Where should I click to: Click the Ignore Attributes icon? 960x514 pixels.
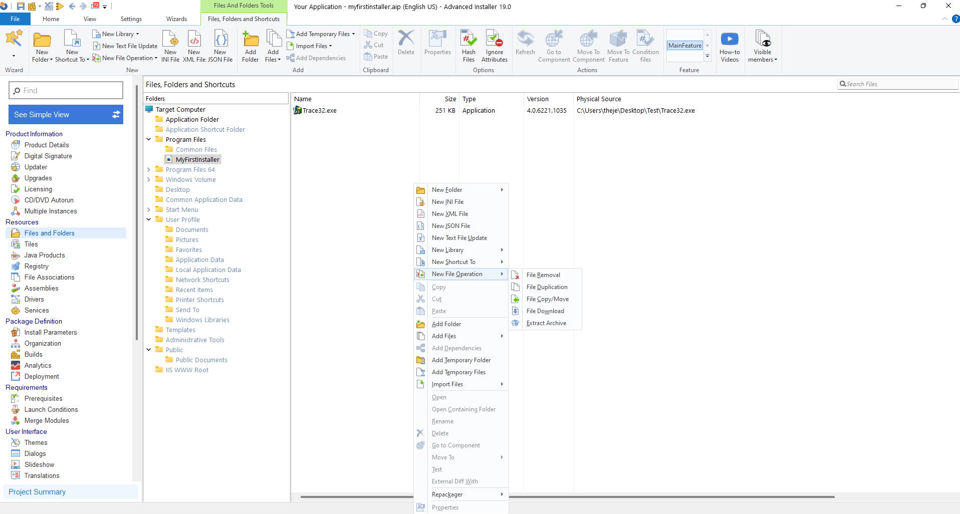(x=495, y=46)
